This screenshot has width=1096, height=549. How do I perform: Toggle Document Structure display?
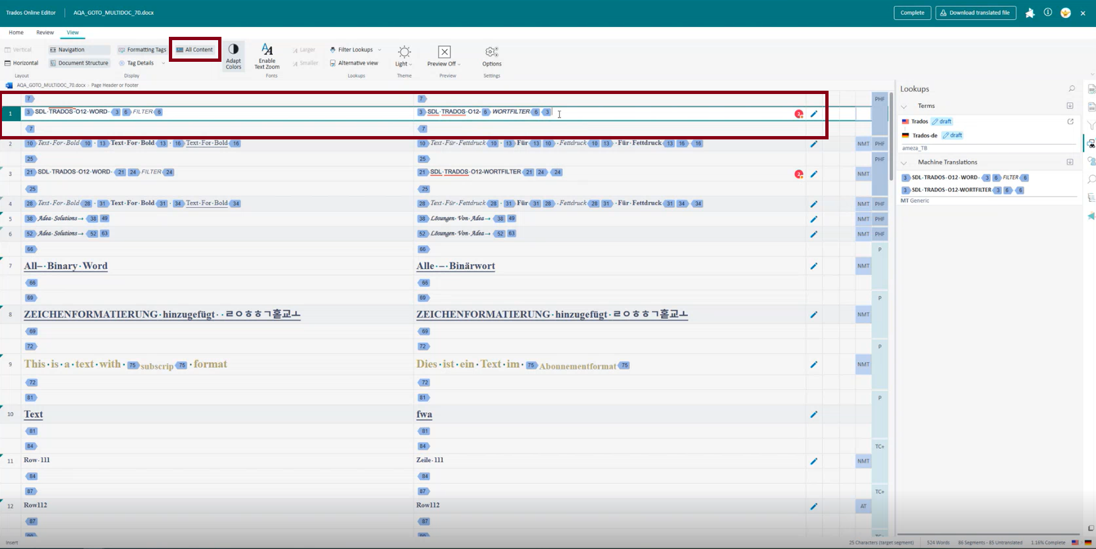(x=79, y=63)
